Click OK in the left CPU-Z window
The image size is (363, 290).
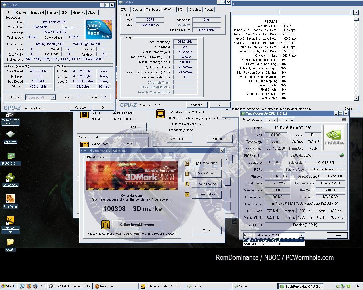pos(103,108)
